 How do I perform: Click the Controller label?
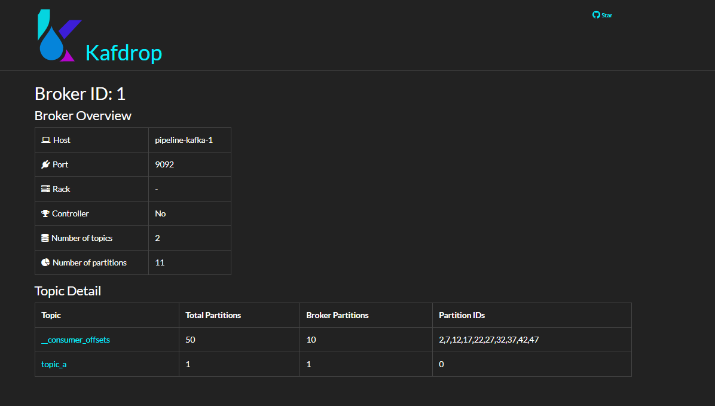(x=70, y=213)
